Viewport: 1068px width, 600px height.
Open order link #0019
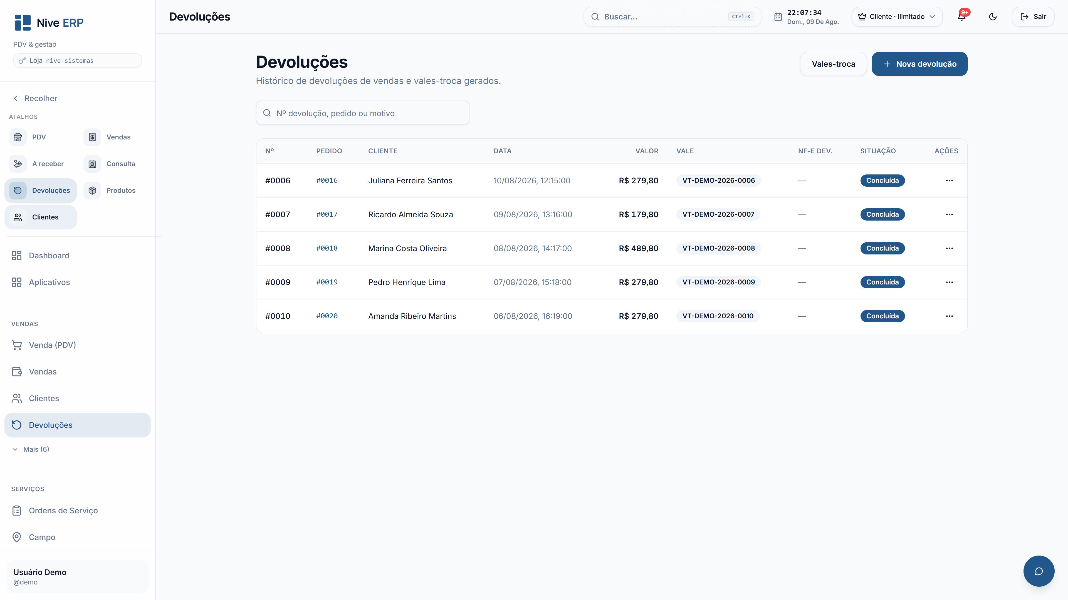(x=327, y=282)
